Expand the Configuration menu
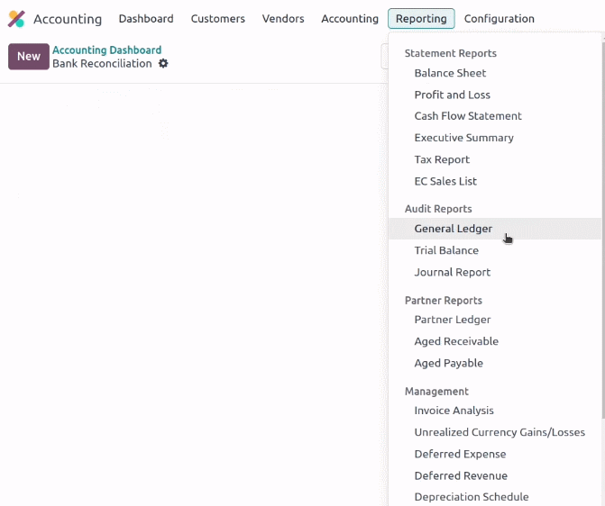This screenshot has height=506, width=605. (499, 19)
